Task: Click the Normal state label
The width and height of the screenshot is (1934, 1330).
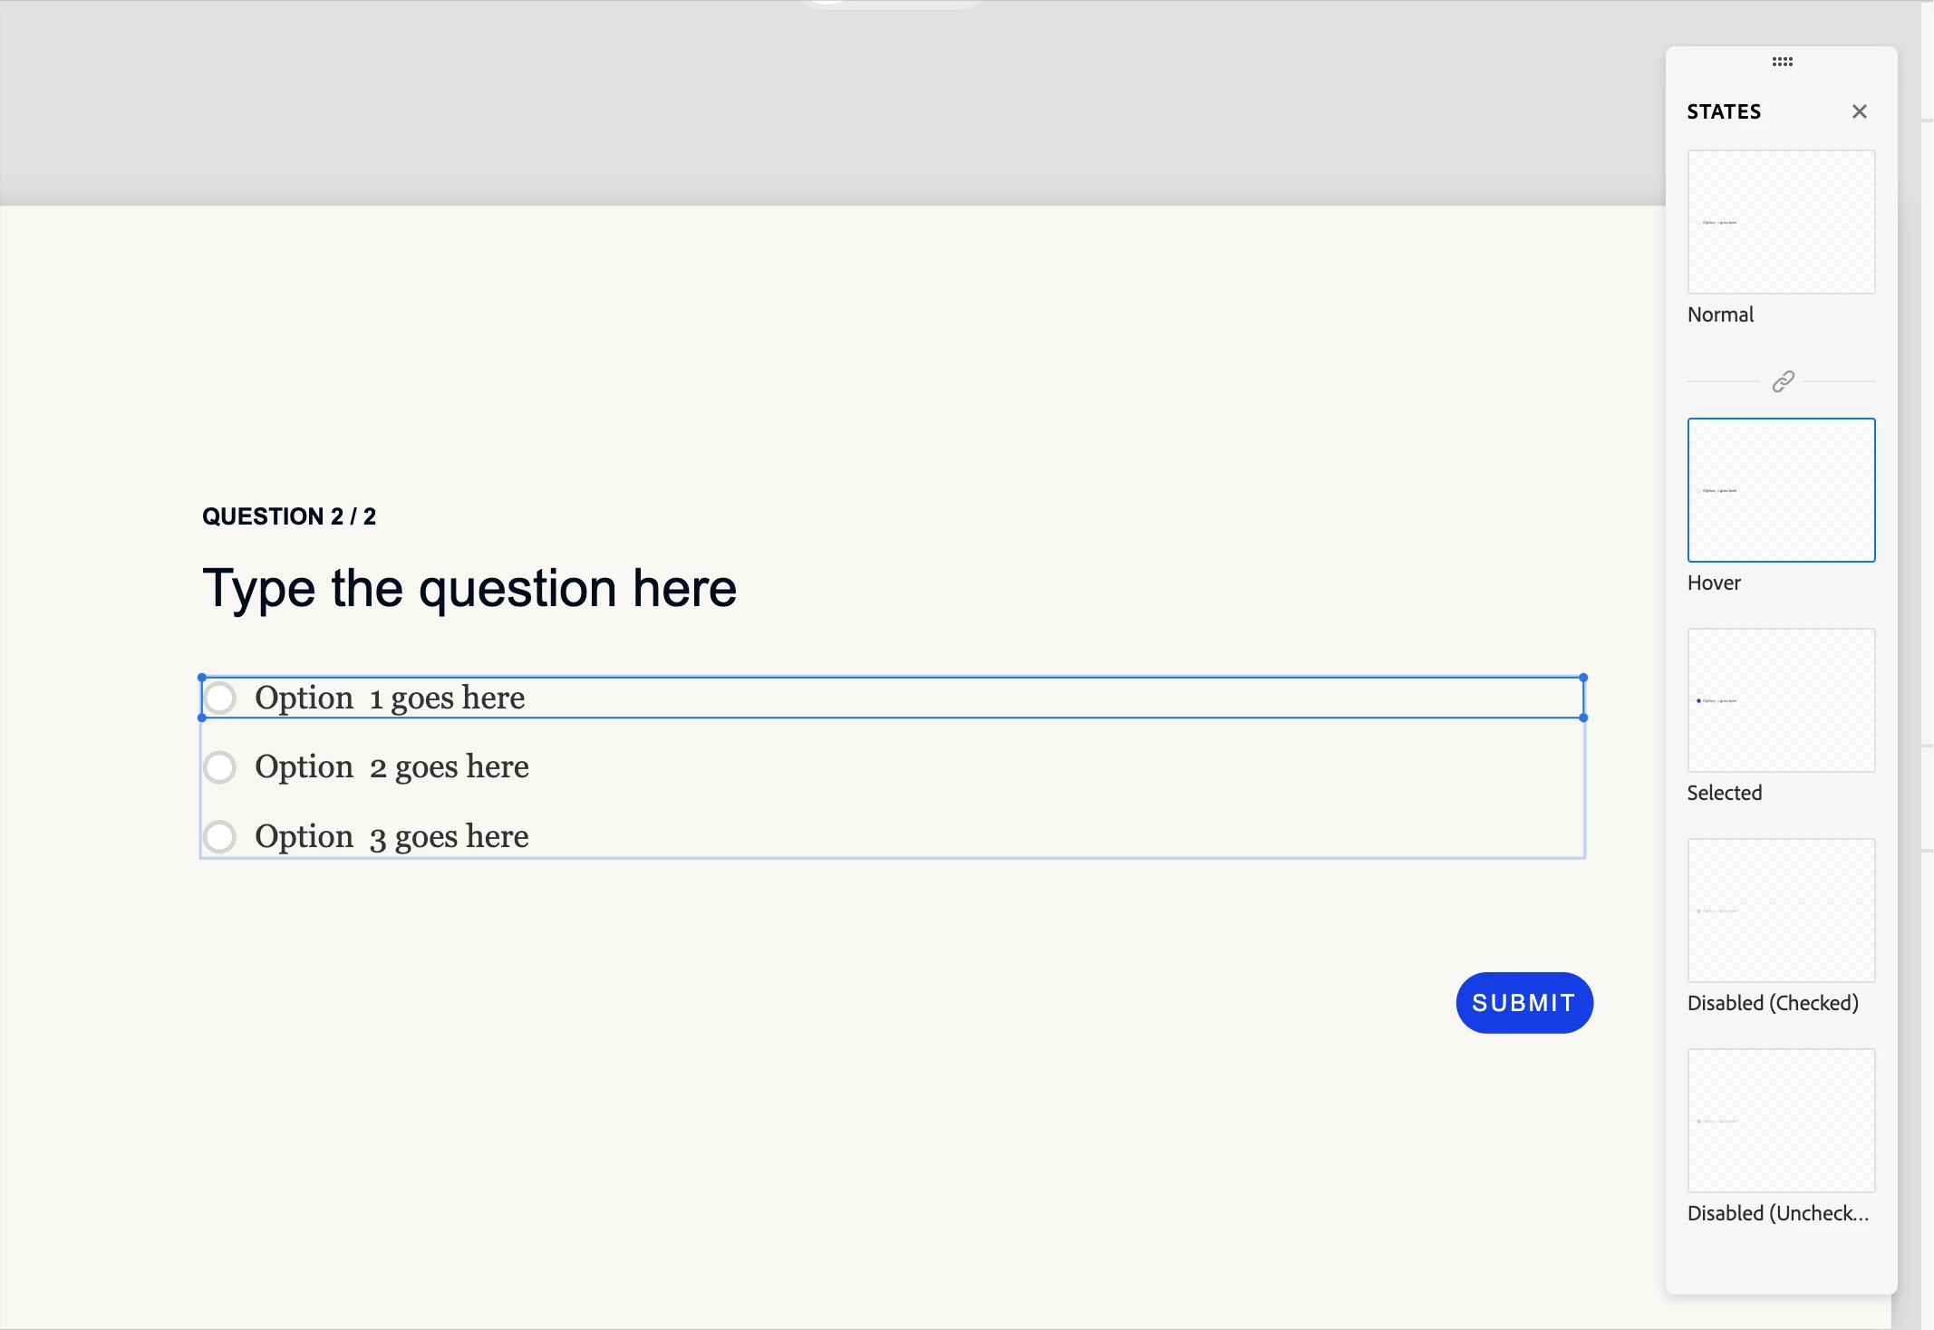Action: (1720, 314)
